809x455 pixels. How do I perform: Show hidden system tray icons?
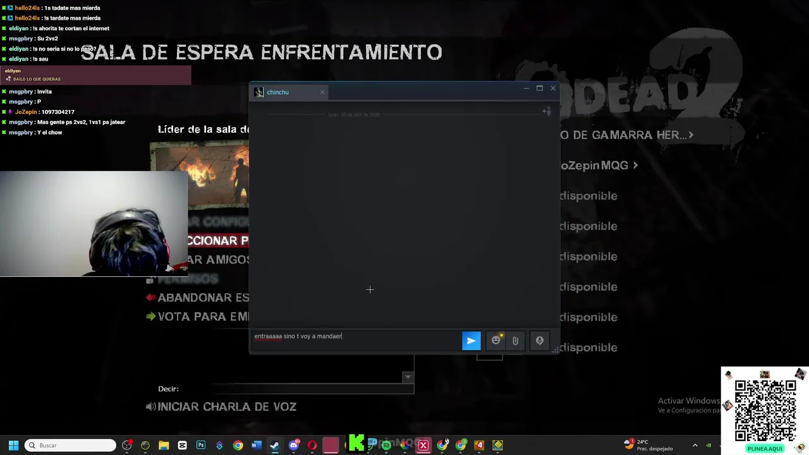click(695, 446)
